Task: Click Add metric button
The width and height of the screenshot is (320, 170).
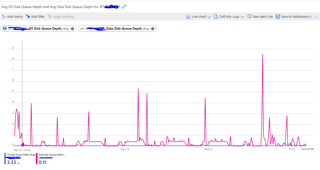Action: (12, 16)
